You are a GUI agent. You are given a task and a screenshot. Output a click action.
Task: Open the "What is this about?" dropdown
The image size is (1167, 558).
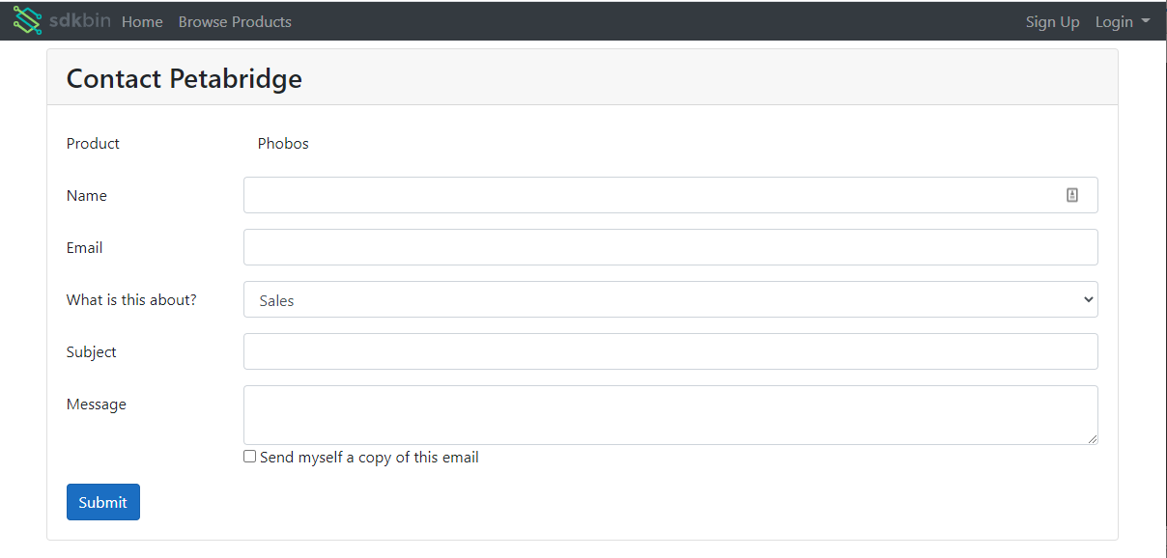coord(670,299)
